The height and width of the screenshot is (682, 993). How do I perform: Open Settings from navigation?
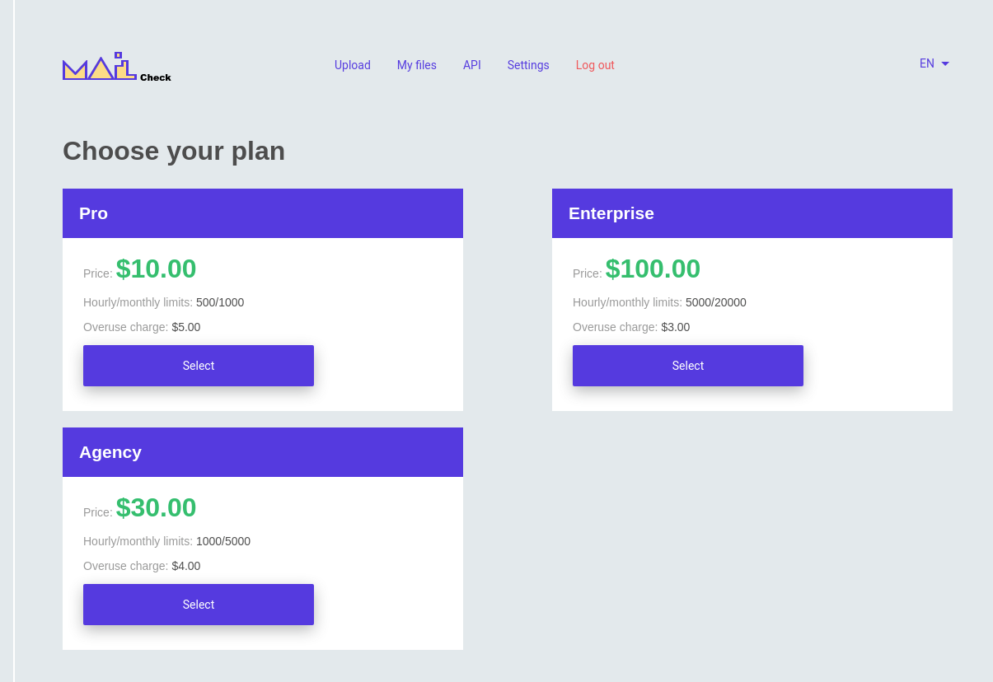click(528, 65)
